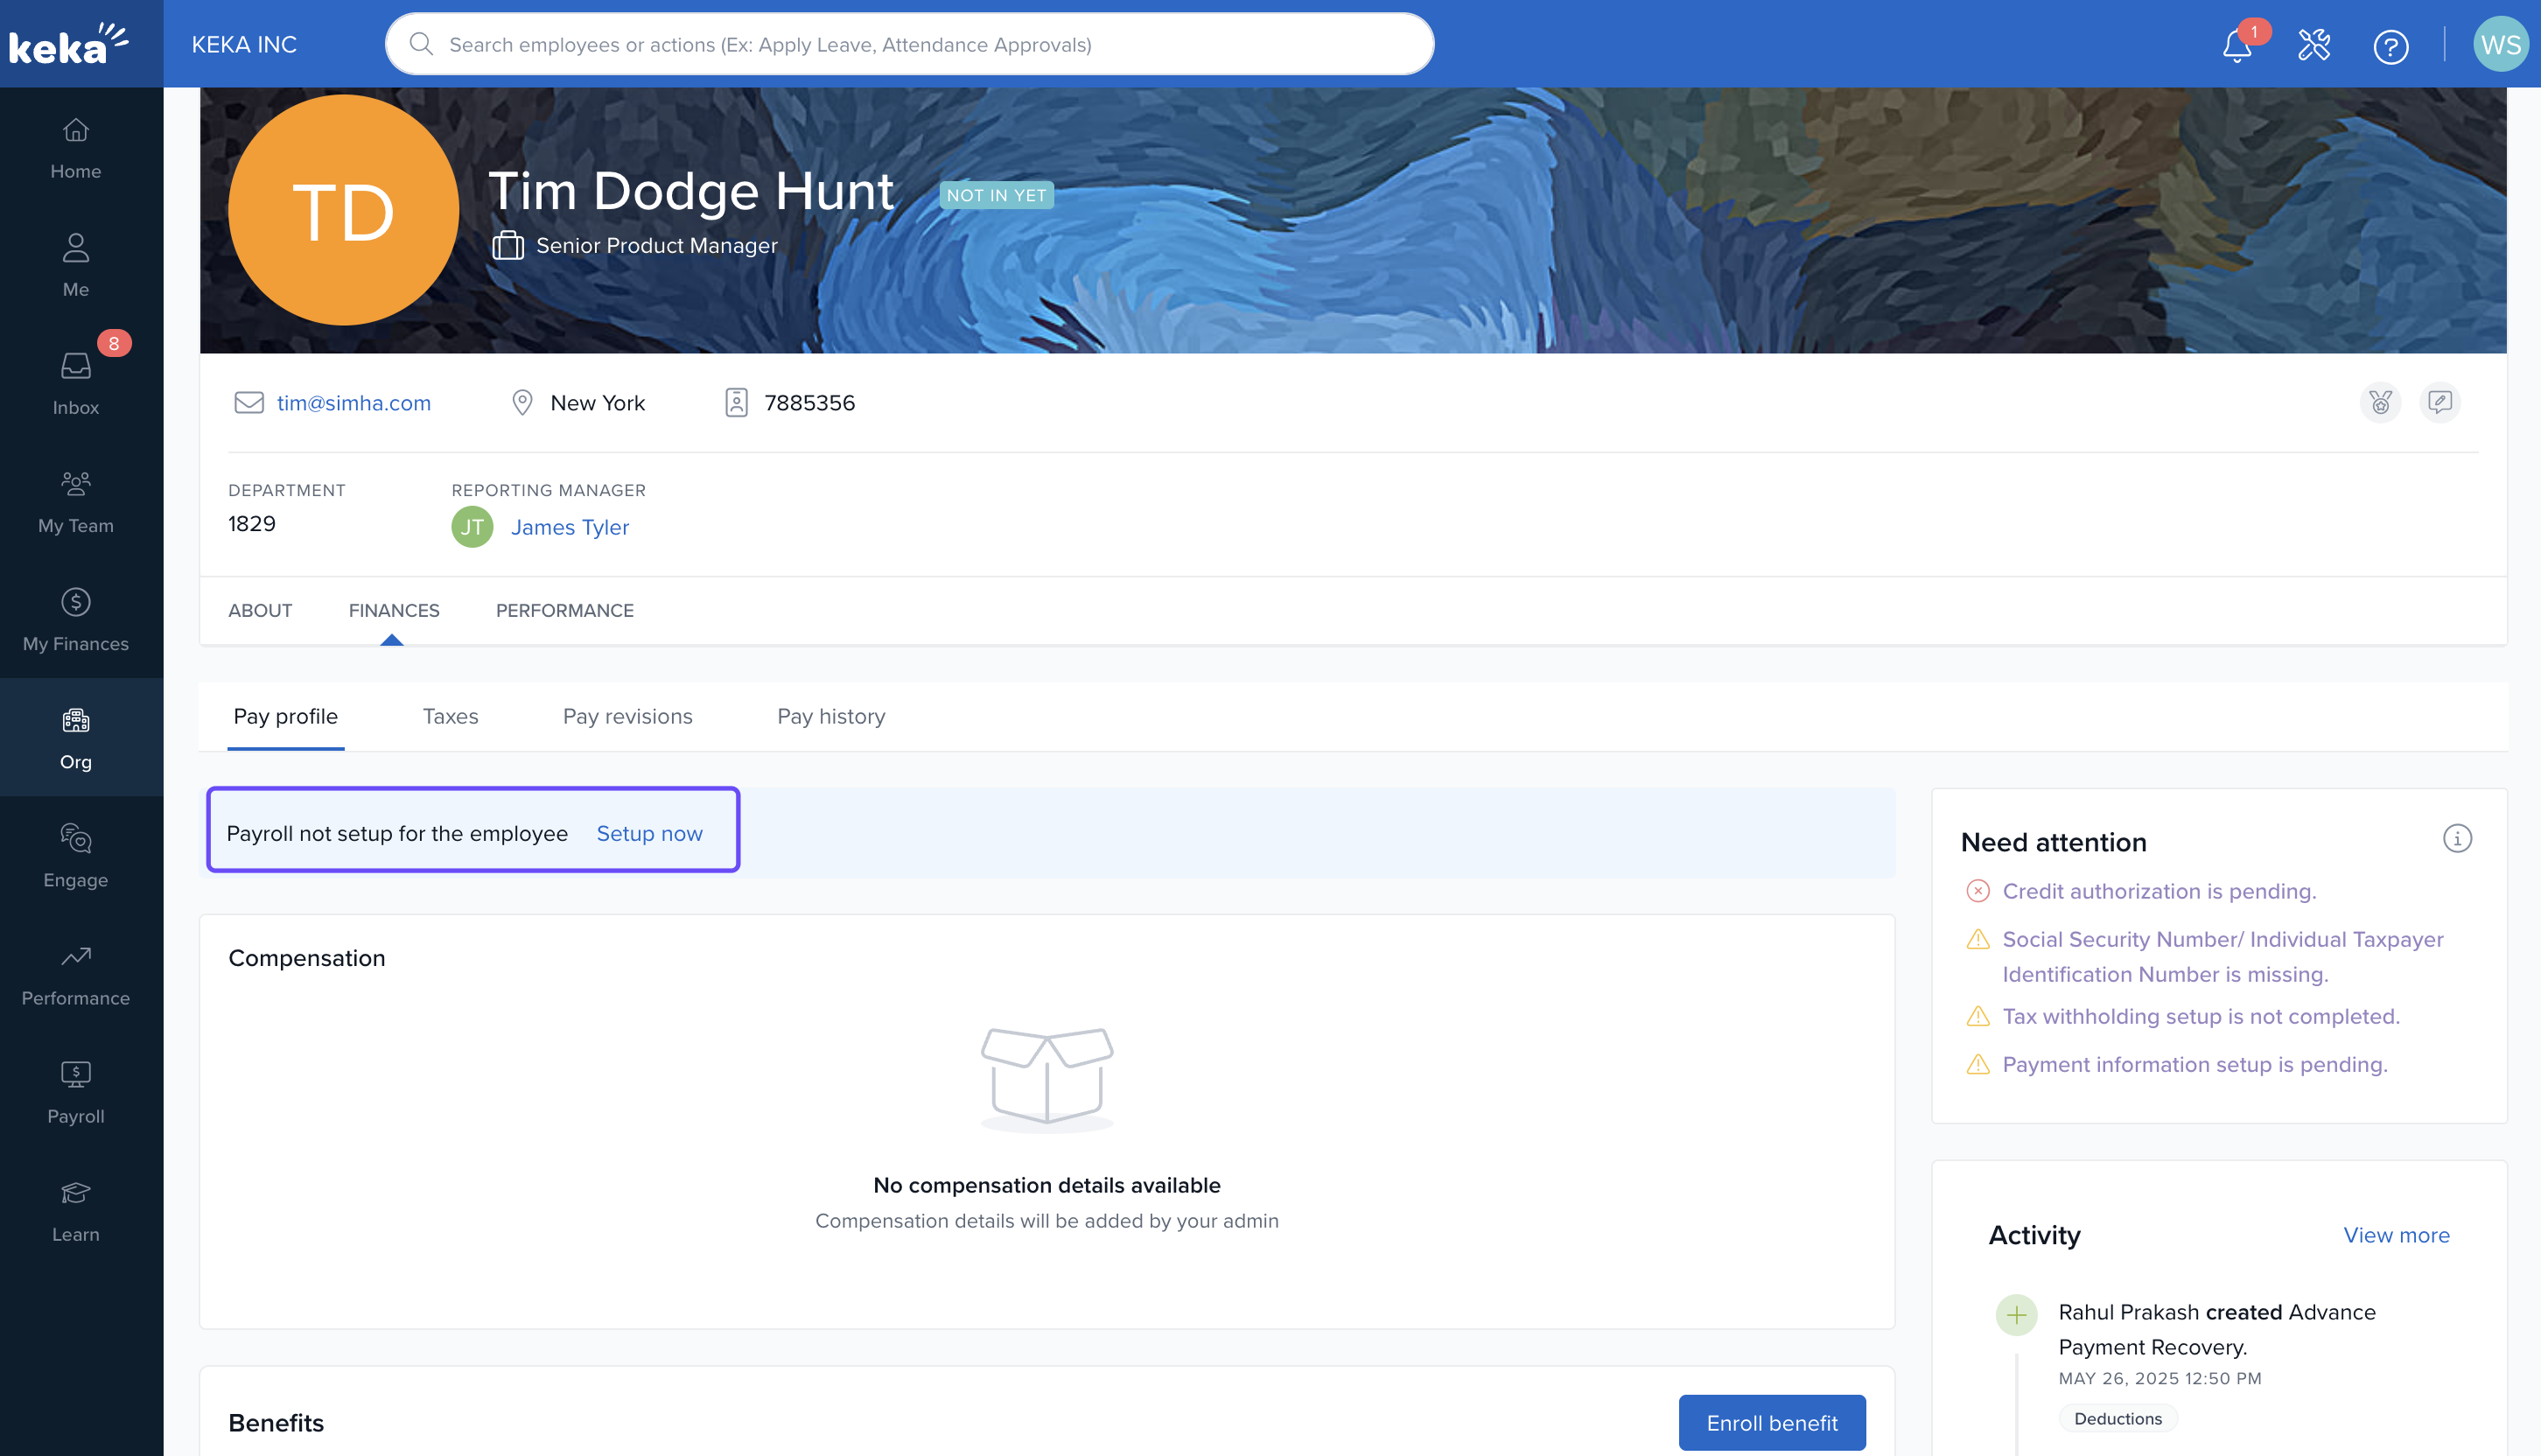The image size is (2541, 1456).
Task: Open the ABOUT profile tab
Action: click(x=260, y=610)
